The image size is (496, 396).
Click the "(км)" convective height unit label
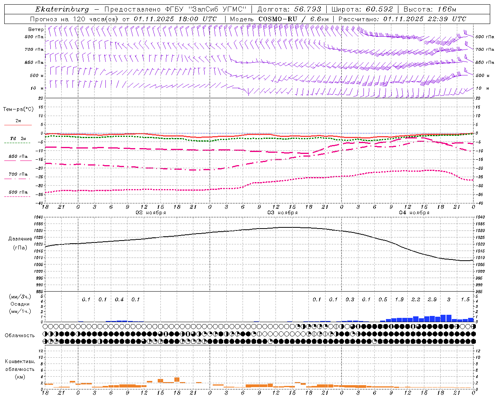[20, 376]
